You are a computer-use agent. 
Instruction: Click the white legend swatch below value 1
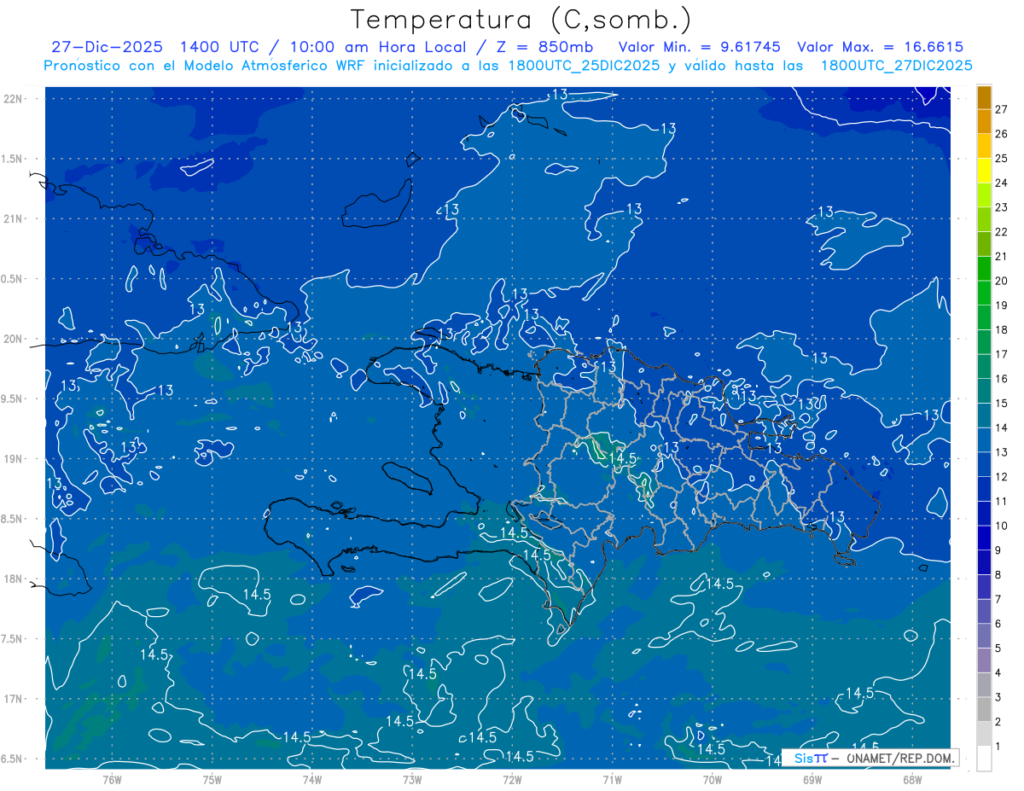coord(984,759)
